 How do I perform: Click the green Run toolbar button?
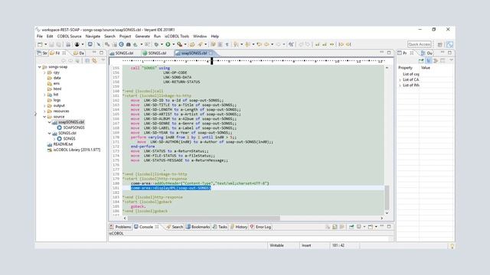[168, 44]
